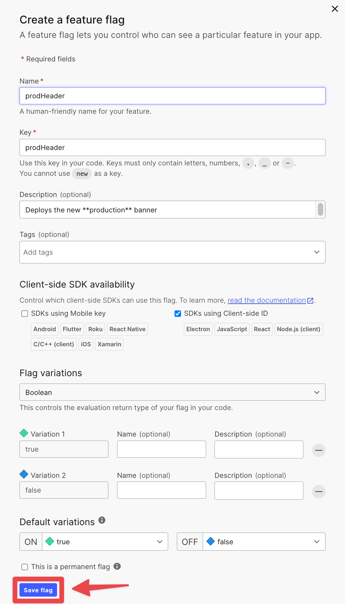
Task: Click the blue diamond for Variation 2
Action: (x=24, y=474)
